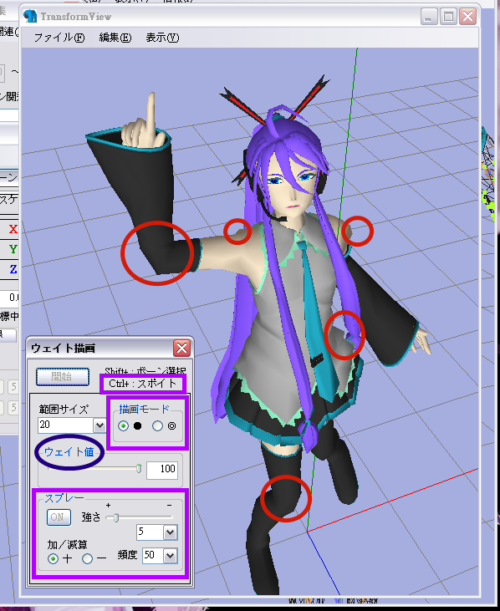Click the 開始 button in ウェイト描画

click(63, 377)
